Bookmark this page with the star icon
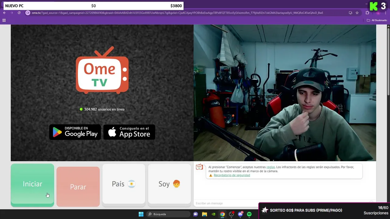This screenshot has width=390, height=219. pyautogui.click(x=357, y=13)
